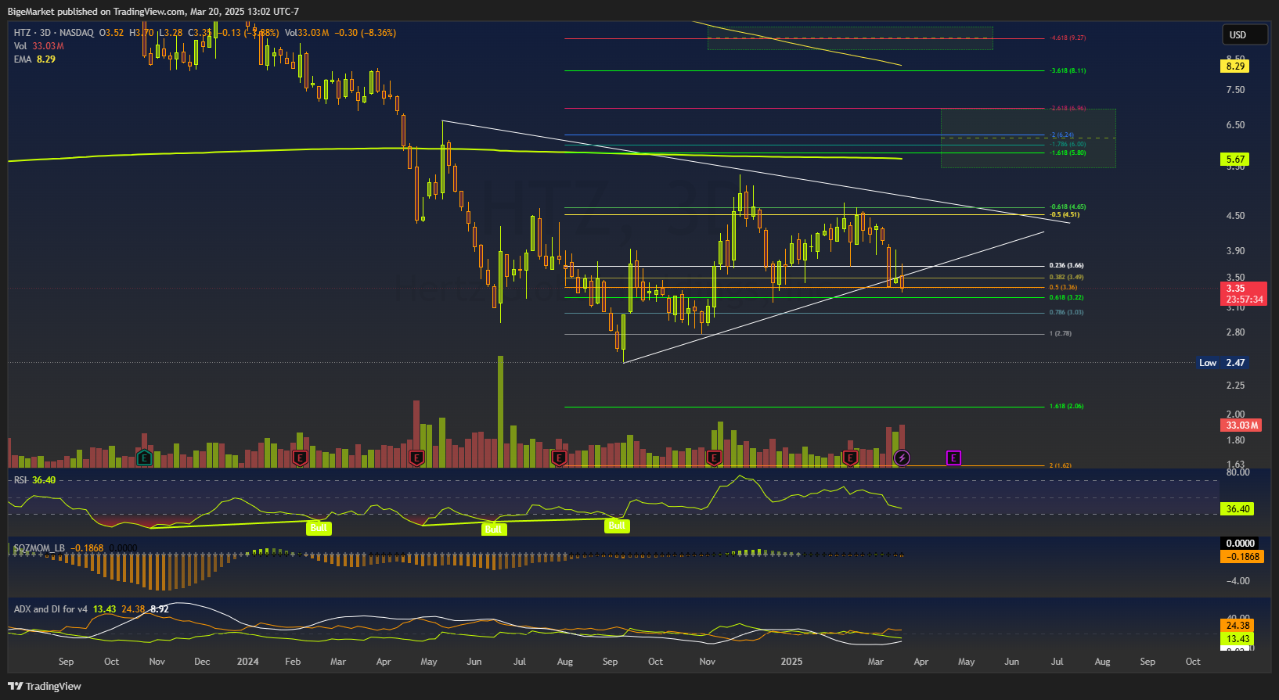This screenshot has width=1279, height=700.
Task: Click the red 33.03M volume axis label
Action: 1242,425
